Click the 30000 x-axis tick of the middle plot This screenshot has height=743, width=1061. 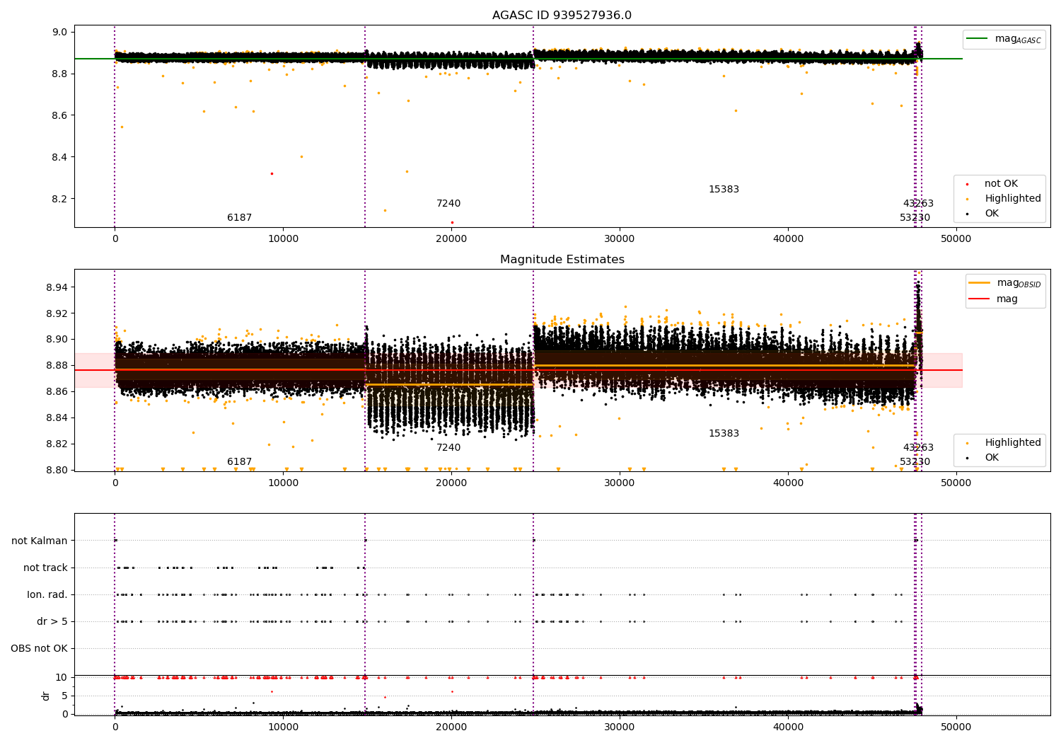(620, 483)
